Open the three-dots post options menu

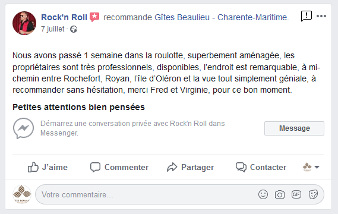coord(321,16)
